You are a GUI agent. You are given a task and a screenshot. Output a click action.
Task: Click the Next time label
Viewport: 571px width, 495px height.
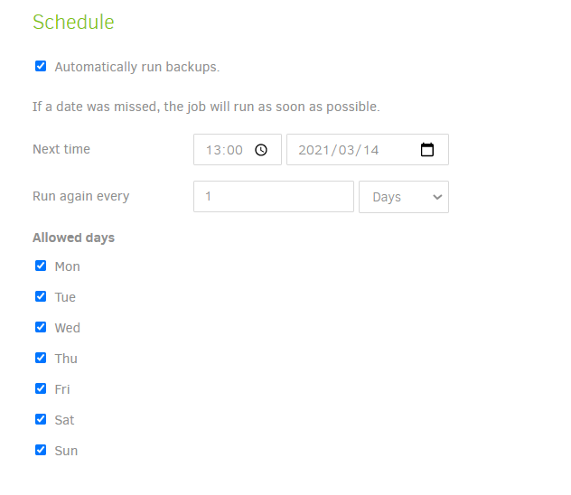pyautogui.click(x=61, y=149)
